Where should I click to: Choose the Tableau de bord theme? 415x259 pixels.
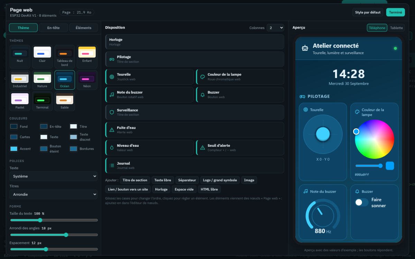coord(65,56)
